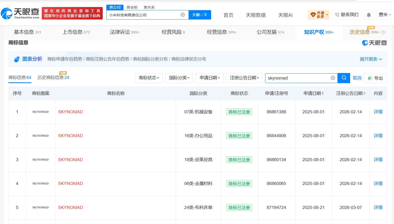Open the notification bell

[369, 15]
